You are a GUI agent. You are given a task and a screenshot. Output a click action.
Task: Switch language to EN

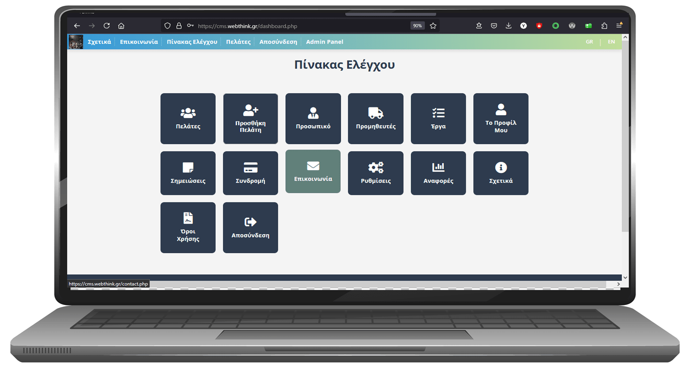coord(611,42)
